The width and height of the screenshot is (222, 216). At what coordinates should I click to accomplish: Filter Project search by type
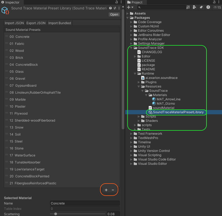194,7
